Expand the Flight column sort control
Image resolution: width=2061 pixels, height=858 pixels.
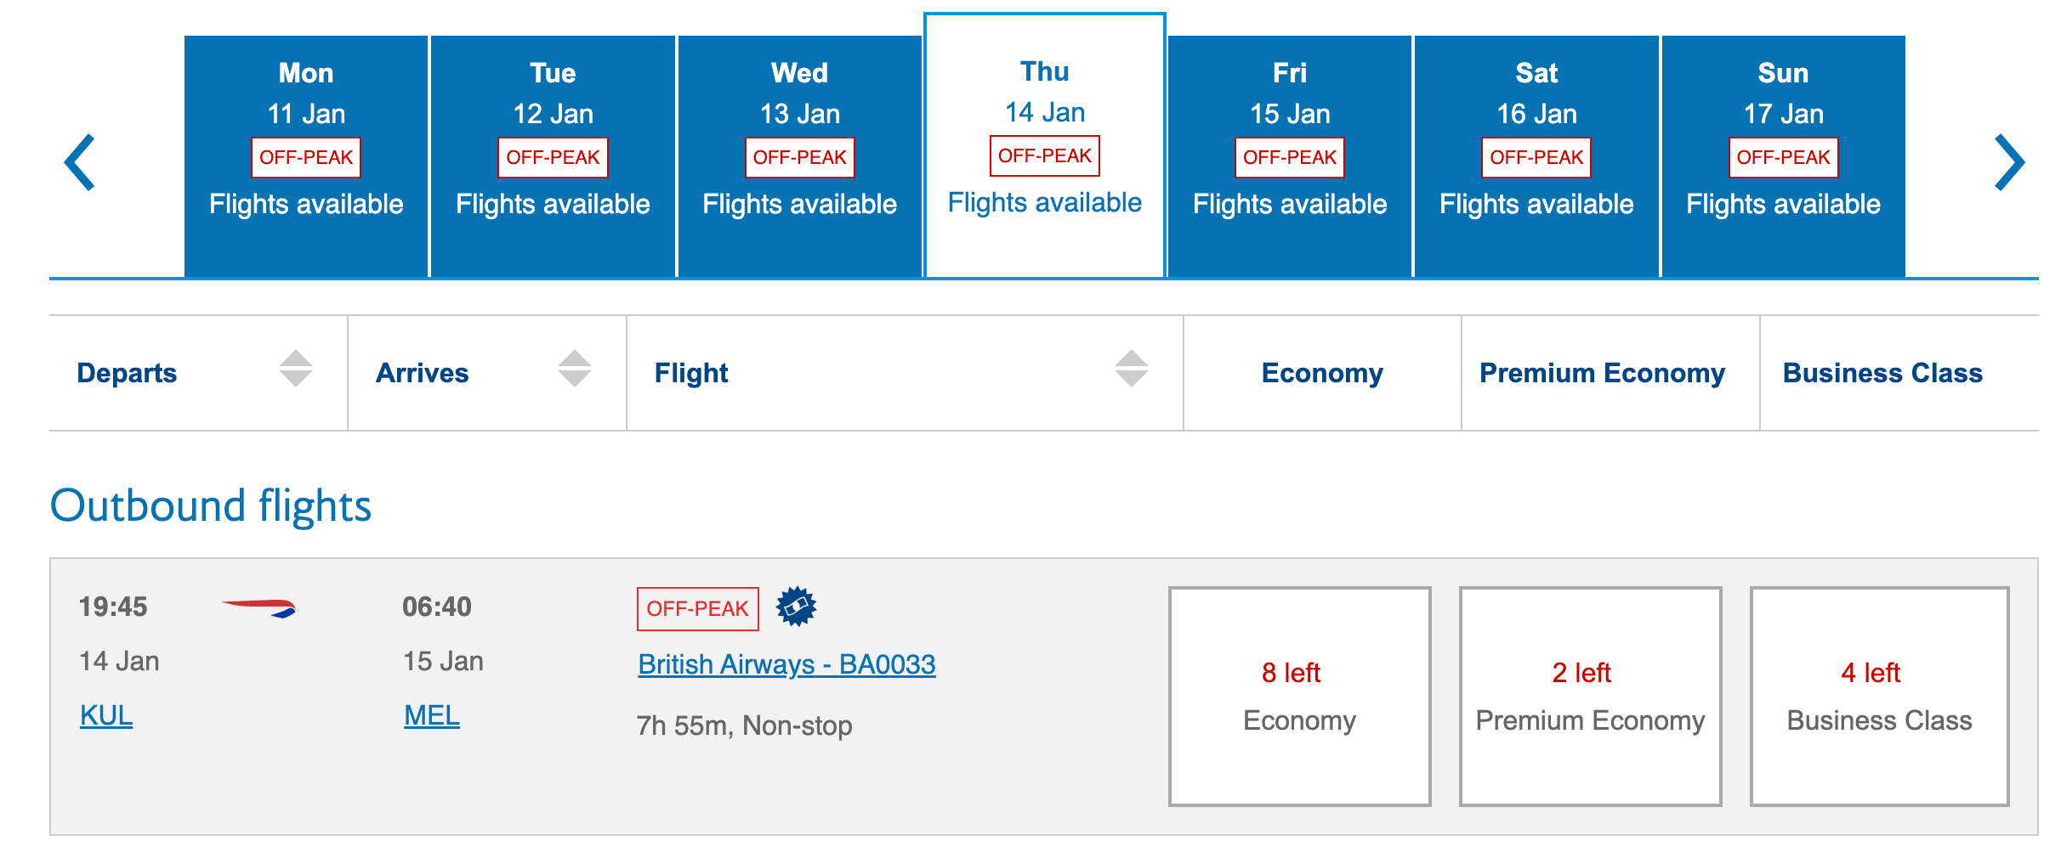click(1131, 370)
